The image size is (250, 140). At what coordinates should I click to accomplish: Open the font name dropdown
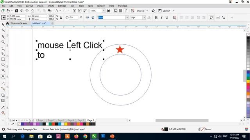127,17
